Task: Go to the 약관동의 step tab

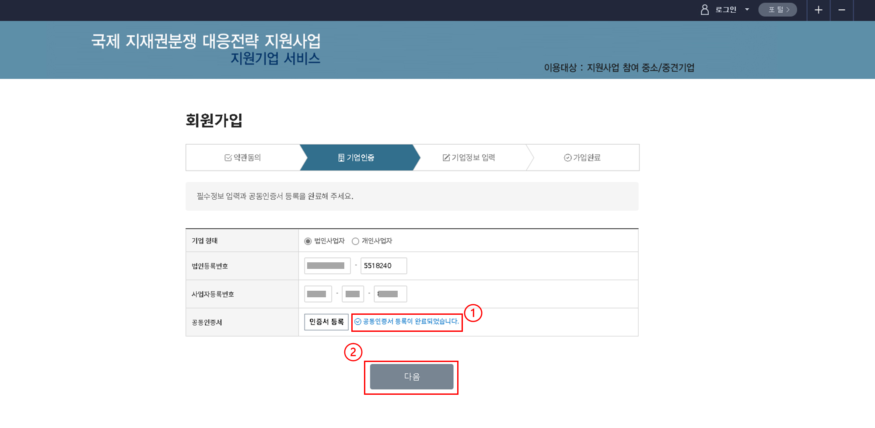Action: (243, 157)
